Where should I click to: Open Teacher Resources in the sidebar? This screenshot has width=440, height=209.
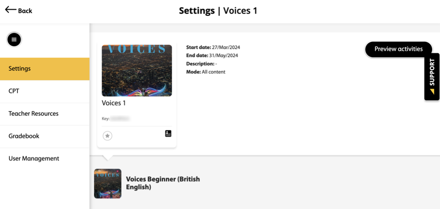[x=44, y=114]
